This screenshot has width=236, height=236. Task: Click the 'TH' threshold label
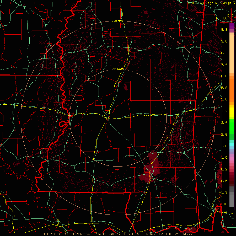[225, 204]
